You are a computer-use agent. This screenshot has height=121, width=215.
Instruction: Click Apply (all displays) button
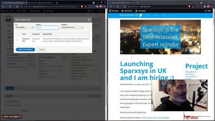coord(26,49)
